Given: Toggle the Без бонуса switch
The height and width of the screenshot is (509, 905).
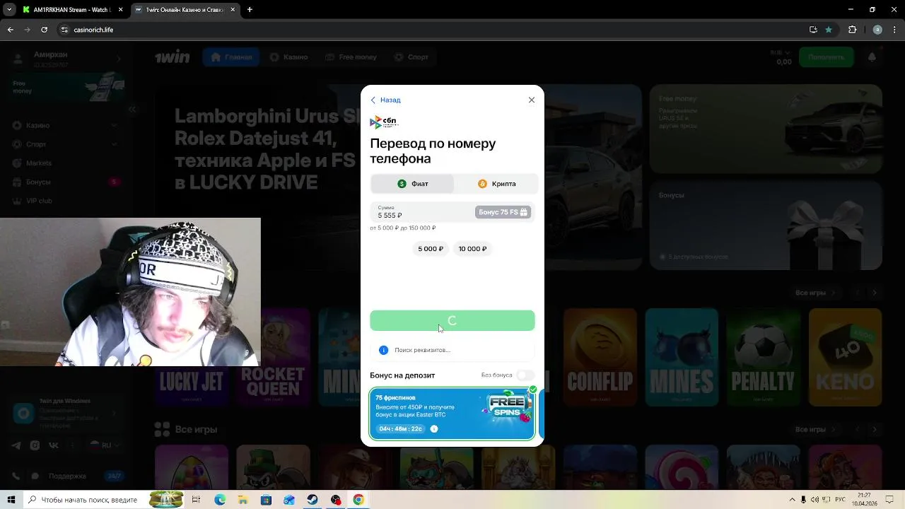Looking at the screenshot, I should click(525, 375).
